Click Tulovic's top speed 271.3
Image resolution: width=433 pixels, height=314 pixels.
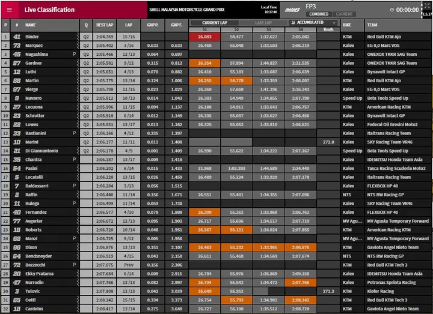(328, 291)
